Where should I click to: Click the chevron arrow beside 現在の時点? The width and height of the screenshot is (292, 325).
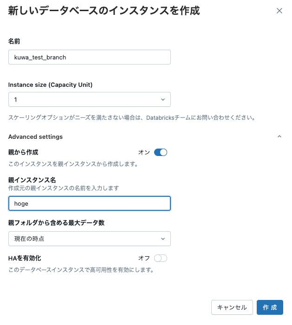(163, 239)
